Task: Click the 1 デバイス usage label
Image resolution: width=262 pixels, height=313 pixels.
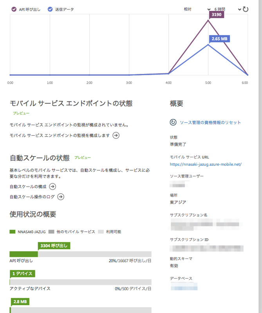Action: pyautogui.click(x=22, y=273)
